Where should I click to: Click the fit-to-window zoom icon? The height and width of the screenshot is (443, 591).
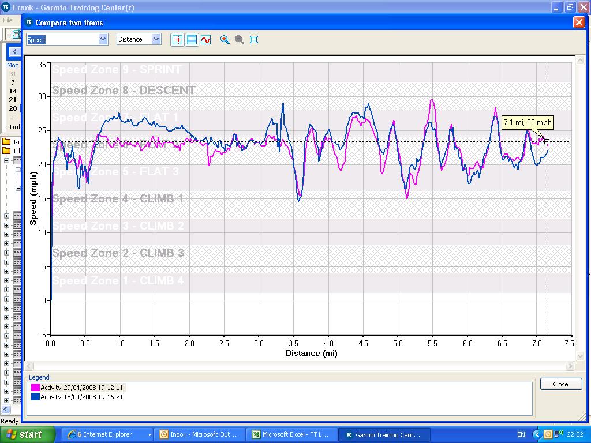coord(254,40)
